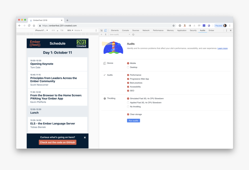Click the Ember {{fest}} logo
This screenshot has width=249, height=170.
coord(35,43)
